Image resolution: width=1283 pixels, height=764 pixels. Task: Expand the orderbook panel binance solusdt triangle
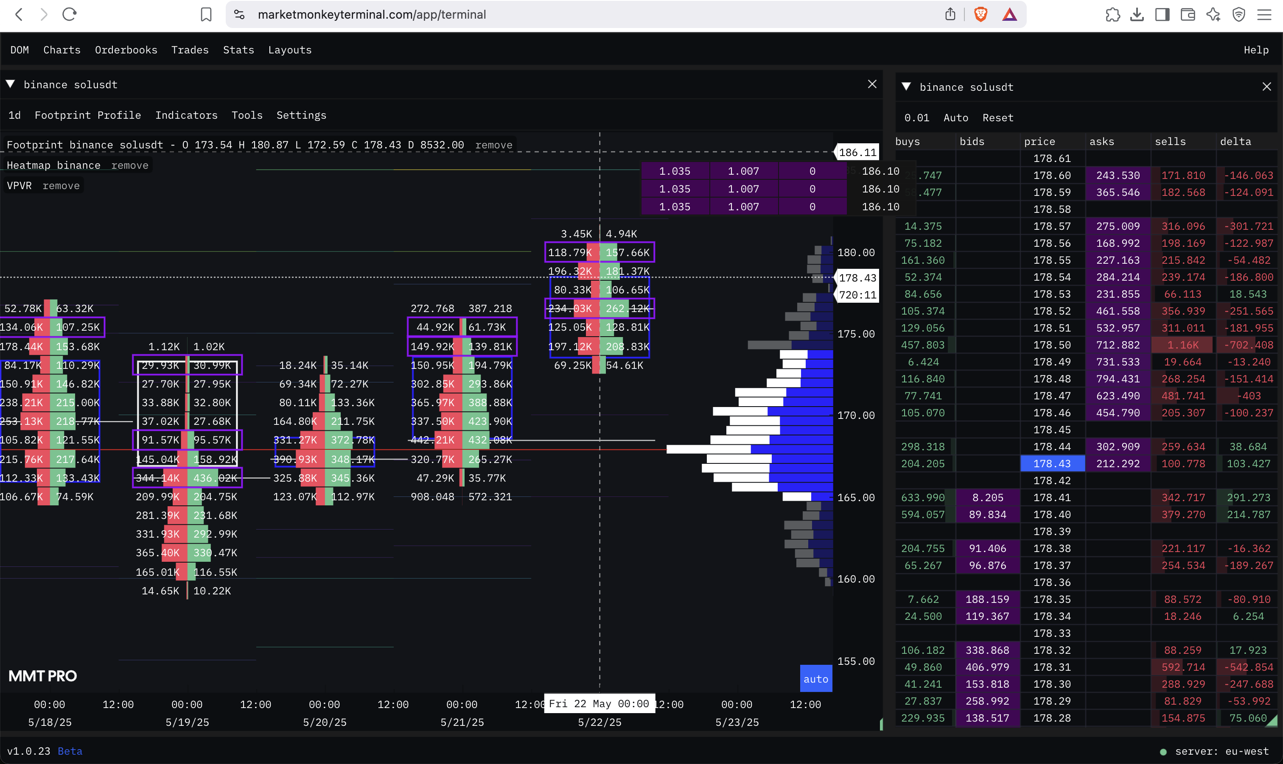coord(907,86)
